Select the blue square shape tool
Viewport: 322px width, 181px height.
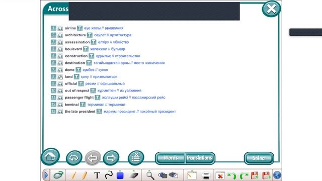click(x=120, y=175)
